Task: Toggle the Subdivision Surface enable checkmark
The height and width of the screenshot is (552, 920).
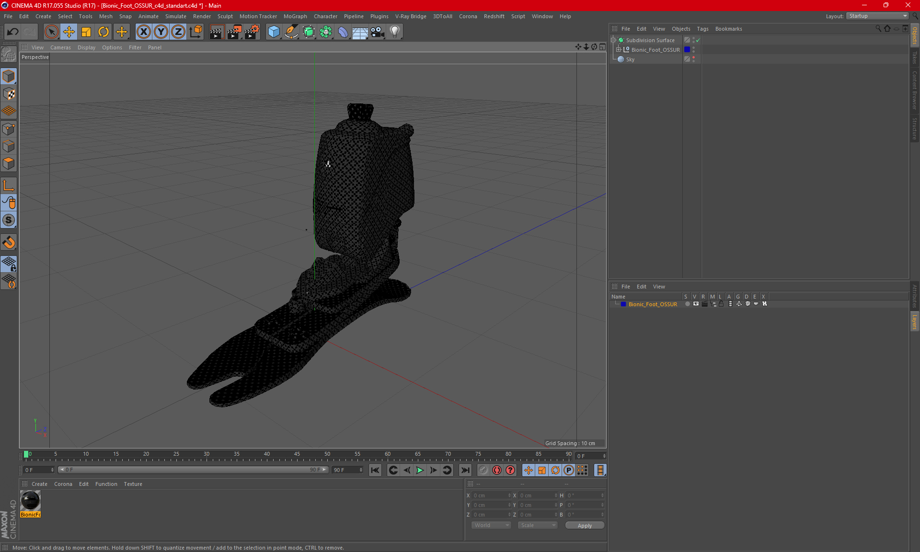Action: coord(698,40)
